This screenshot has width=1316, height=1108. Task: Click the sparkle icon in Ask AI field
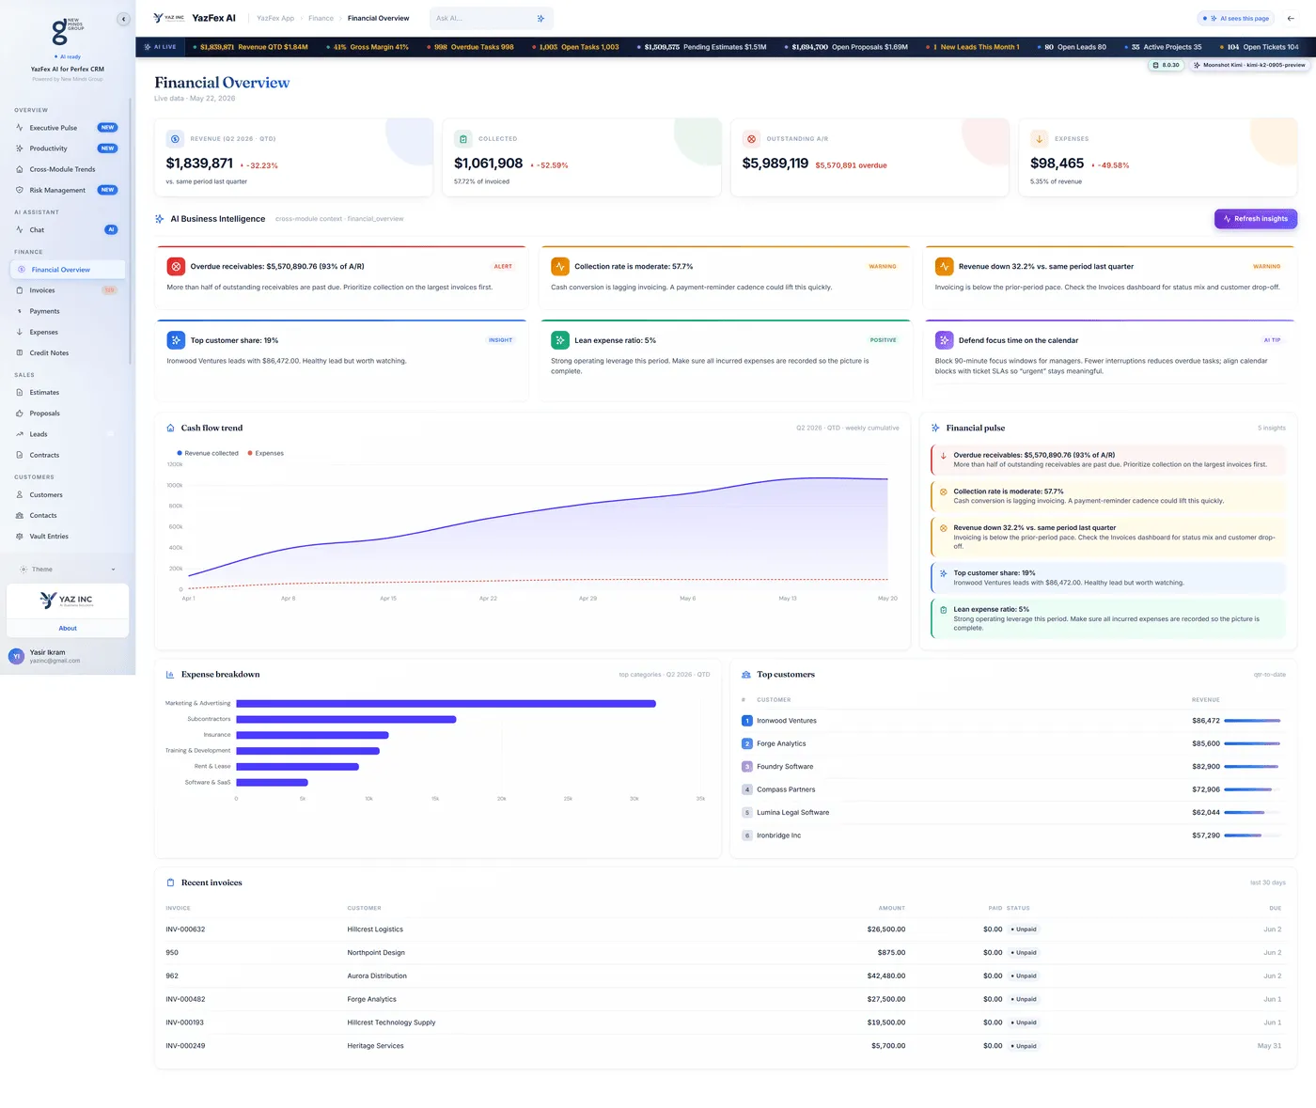tap(540, 19)
